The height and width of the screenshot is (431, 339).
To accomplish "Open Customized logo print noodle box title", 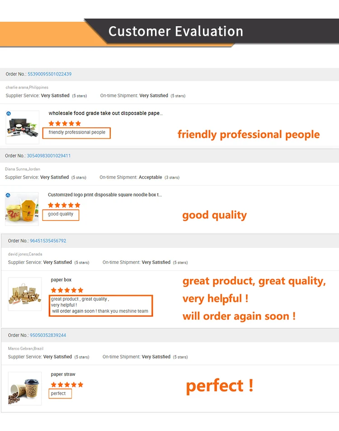I will point(105,195).
